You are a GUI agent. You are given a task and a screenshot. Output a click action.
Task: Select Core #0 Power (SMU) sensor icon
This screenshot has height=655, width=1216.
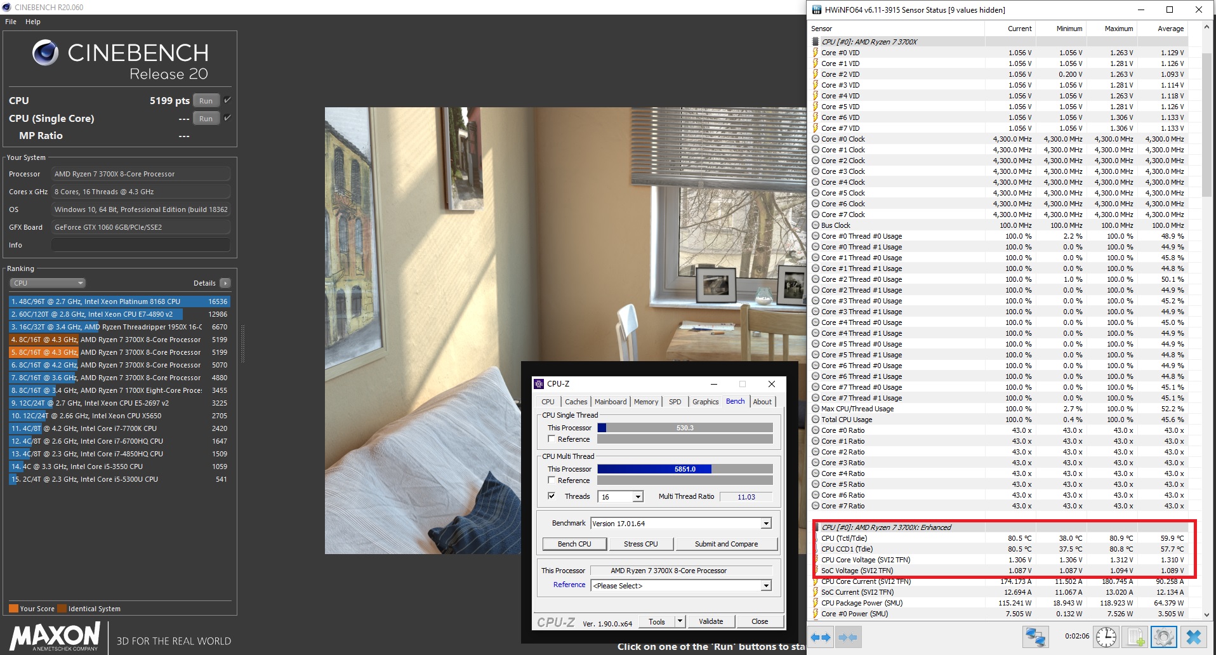816,614
